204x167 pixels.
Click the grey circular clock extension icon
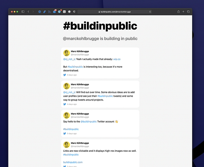coord(69,12)
